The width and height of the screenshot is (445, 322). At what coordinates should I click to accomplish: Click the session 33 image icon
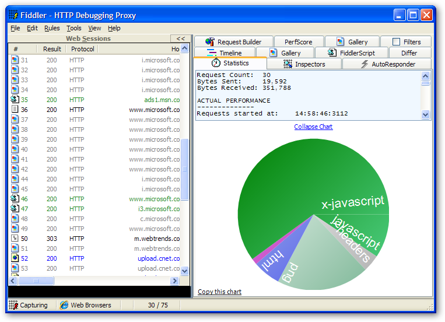[15, 80]
